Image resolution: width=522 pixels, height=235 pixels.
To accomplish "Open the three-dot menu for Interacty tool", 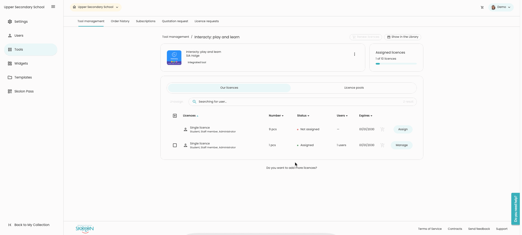I will coord(354,54).
